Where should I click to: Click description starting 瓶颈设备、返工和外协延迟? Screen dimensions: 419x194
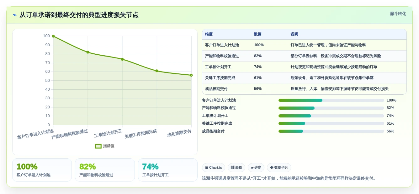(x=332, y=78)
